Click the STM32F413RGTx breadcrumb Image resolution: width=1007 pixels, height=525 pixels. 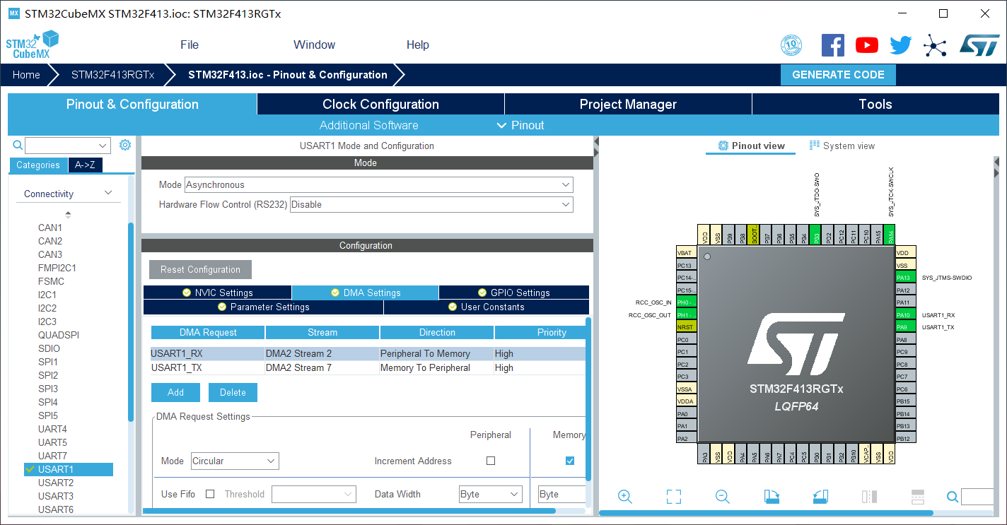click(x=113, y=75)
